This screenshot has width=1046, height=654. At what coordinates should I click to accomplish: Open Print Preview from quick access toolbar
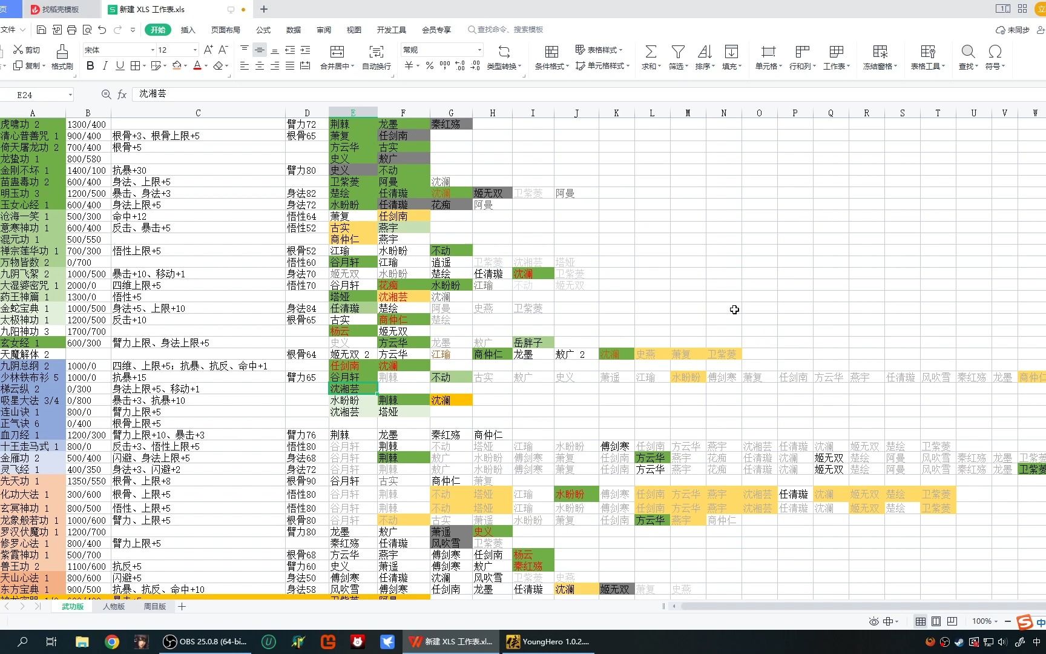tap(87, 30)
